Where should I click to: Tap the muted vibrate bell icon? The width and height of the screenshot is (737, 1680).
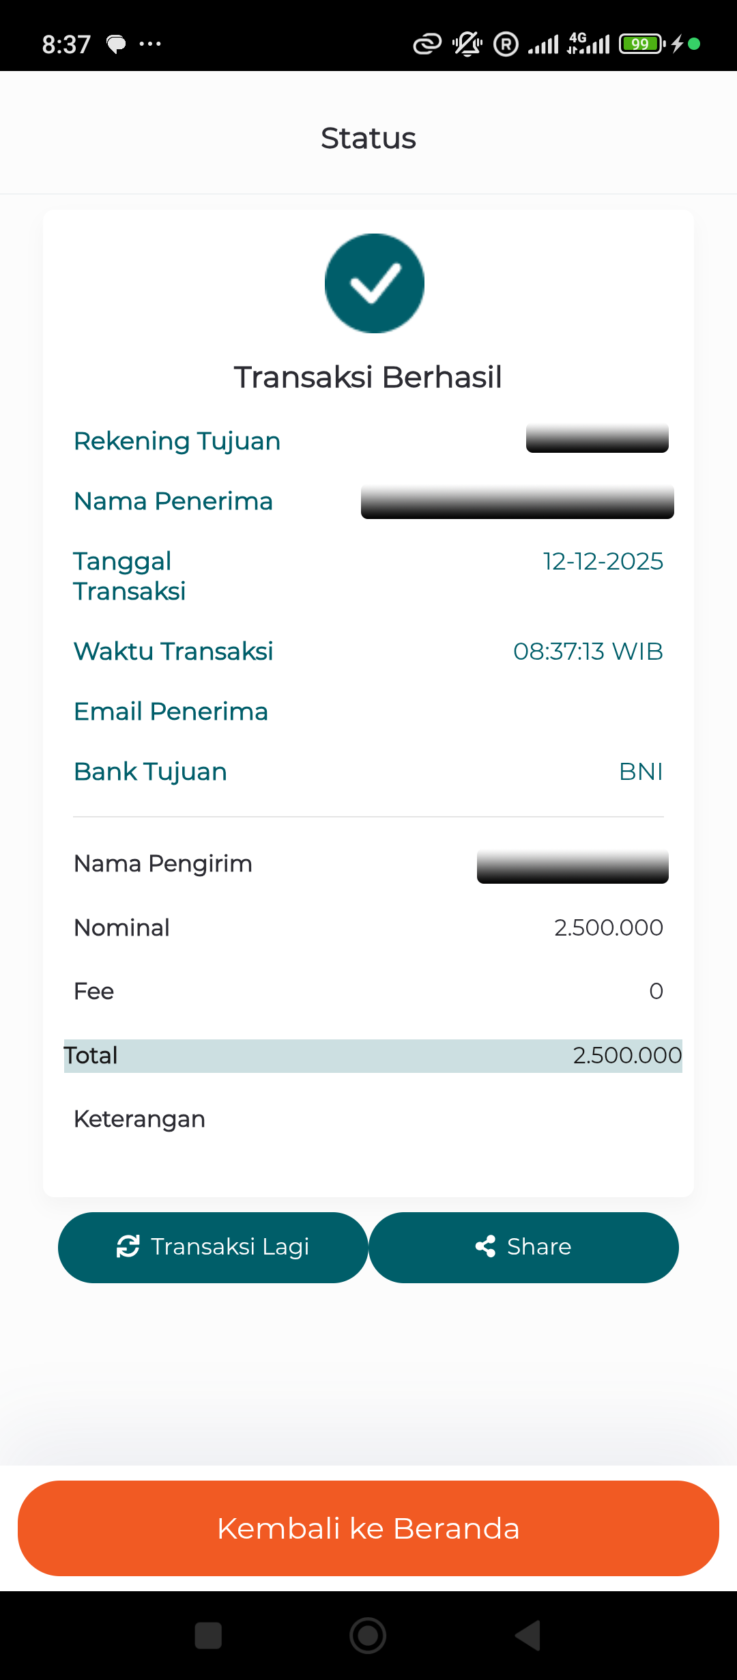pyautogui.click(x=467, y=44)
